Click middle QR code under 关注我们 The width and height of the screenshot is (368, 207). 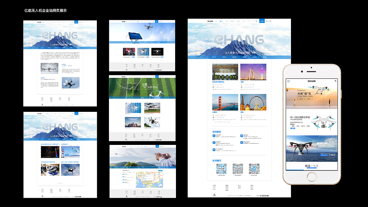click(238, 169)
